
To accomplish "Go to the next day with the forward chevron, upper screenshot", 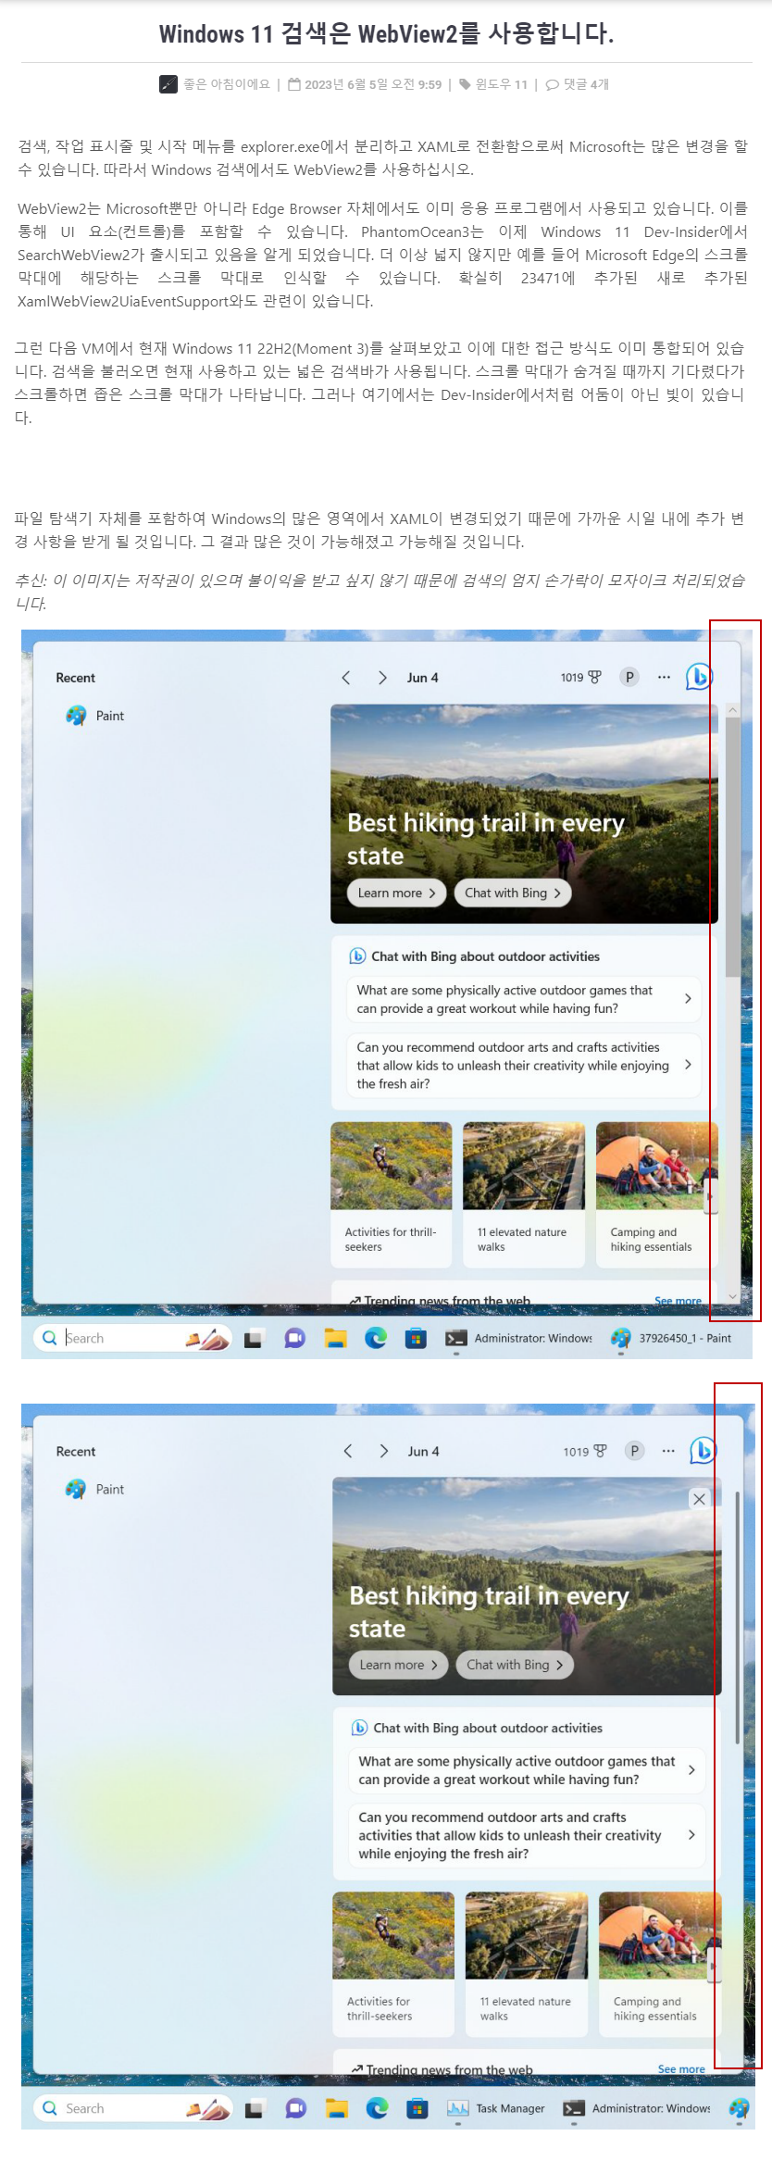I will point(382,678).
